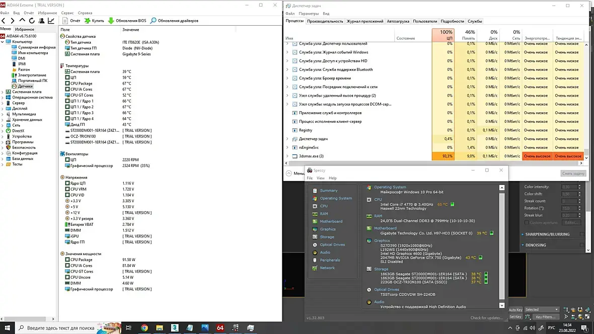Expand Системная плата node in AIDA64 tree
This screenshot has width=594, height=334.
pos(3,92)
